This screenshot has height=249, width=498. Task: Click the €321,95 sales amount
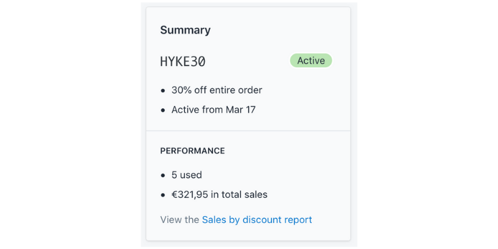coord(190,195)
